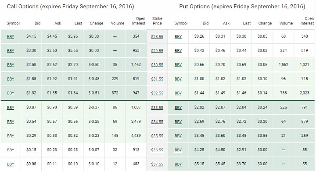Select the $35.55 strike price link
Image resolution: width=316 pixels, height=171 pixels.
[157, 136]
